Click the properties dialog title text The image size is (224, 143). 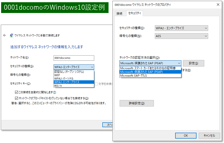[x=143, y=5]
